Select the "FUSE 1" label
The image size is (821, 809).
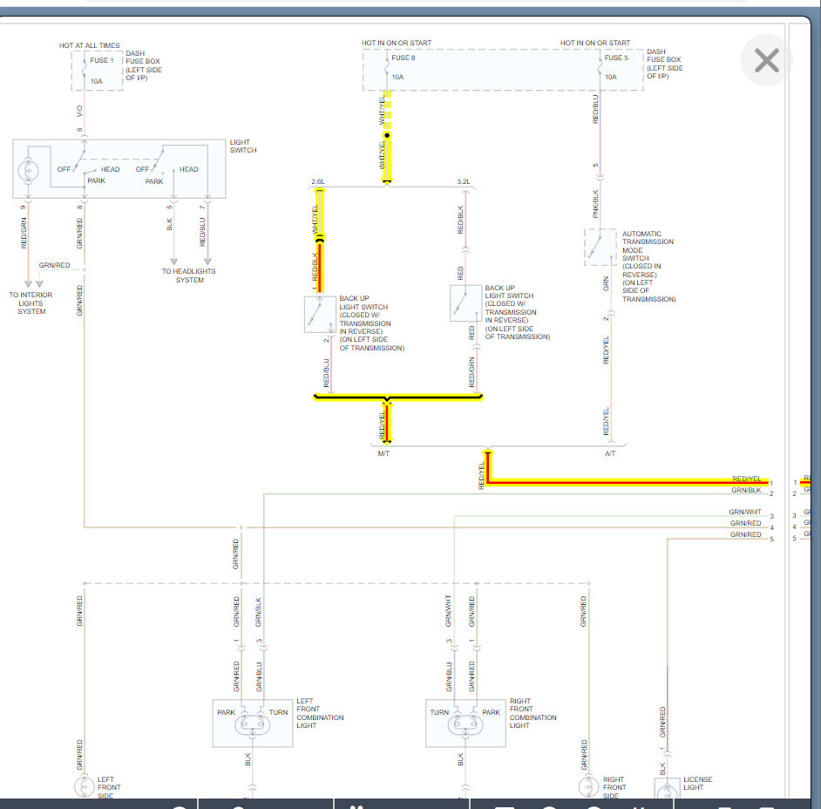coord(102,60)
